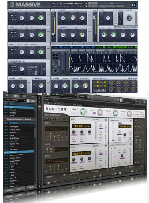Image resolution: width=149 pixels, height=203 pixels.
Task: Click the NI logo in Massive's header
Action: [x=133, y=5]
